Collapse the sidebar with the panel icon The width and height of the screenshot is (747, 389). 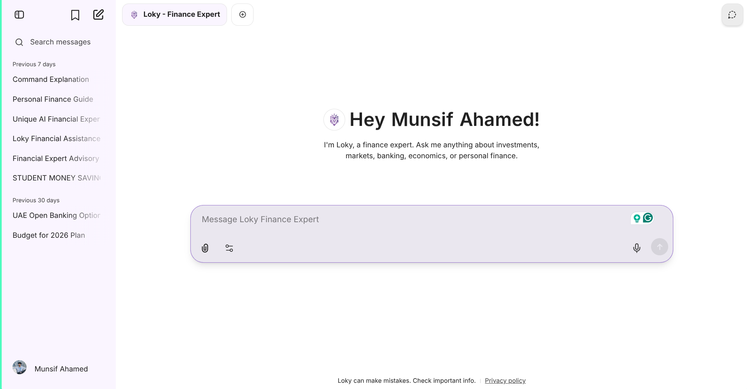(19, 14)
